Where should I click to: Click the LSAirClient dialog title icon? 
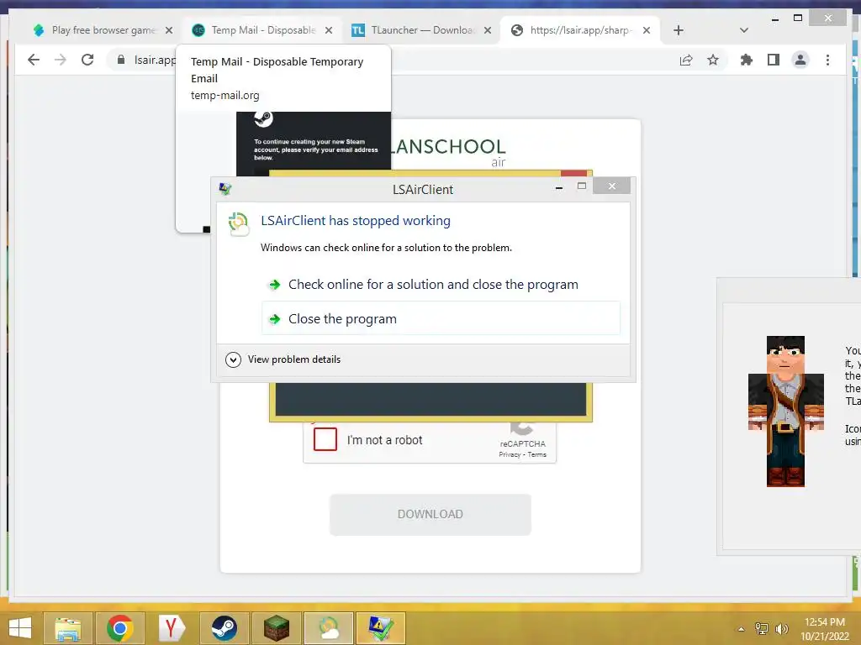225,189
